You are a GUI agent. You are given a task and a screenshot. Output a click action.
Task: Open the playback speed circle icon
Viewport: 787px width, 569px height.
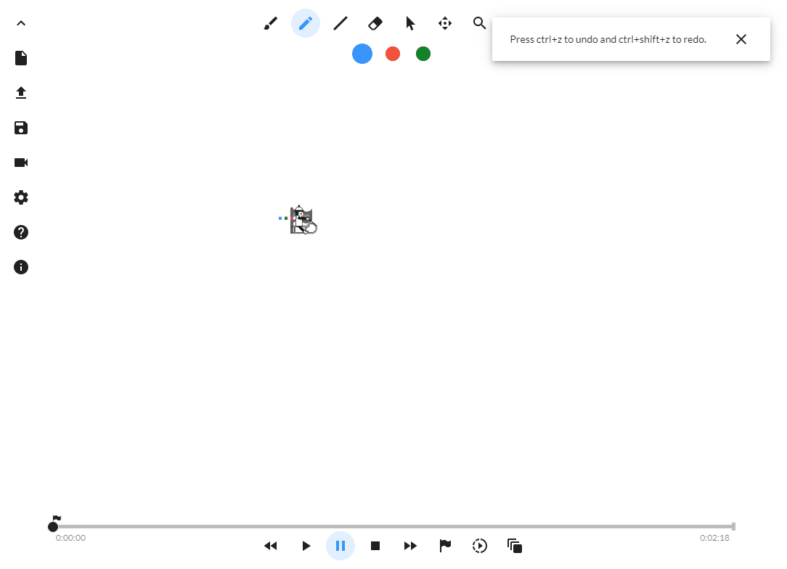point(480,546)
